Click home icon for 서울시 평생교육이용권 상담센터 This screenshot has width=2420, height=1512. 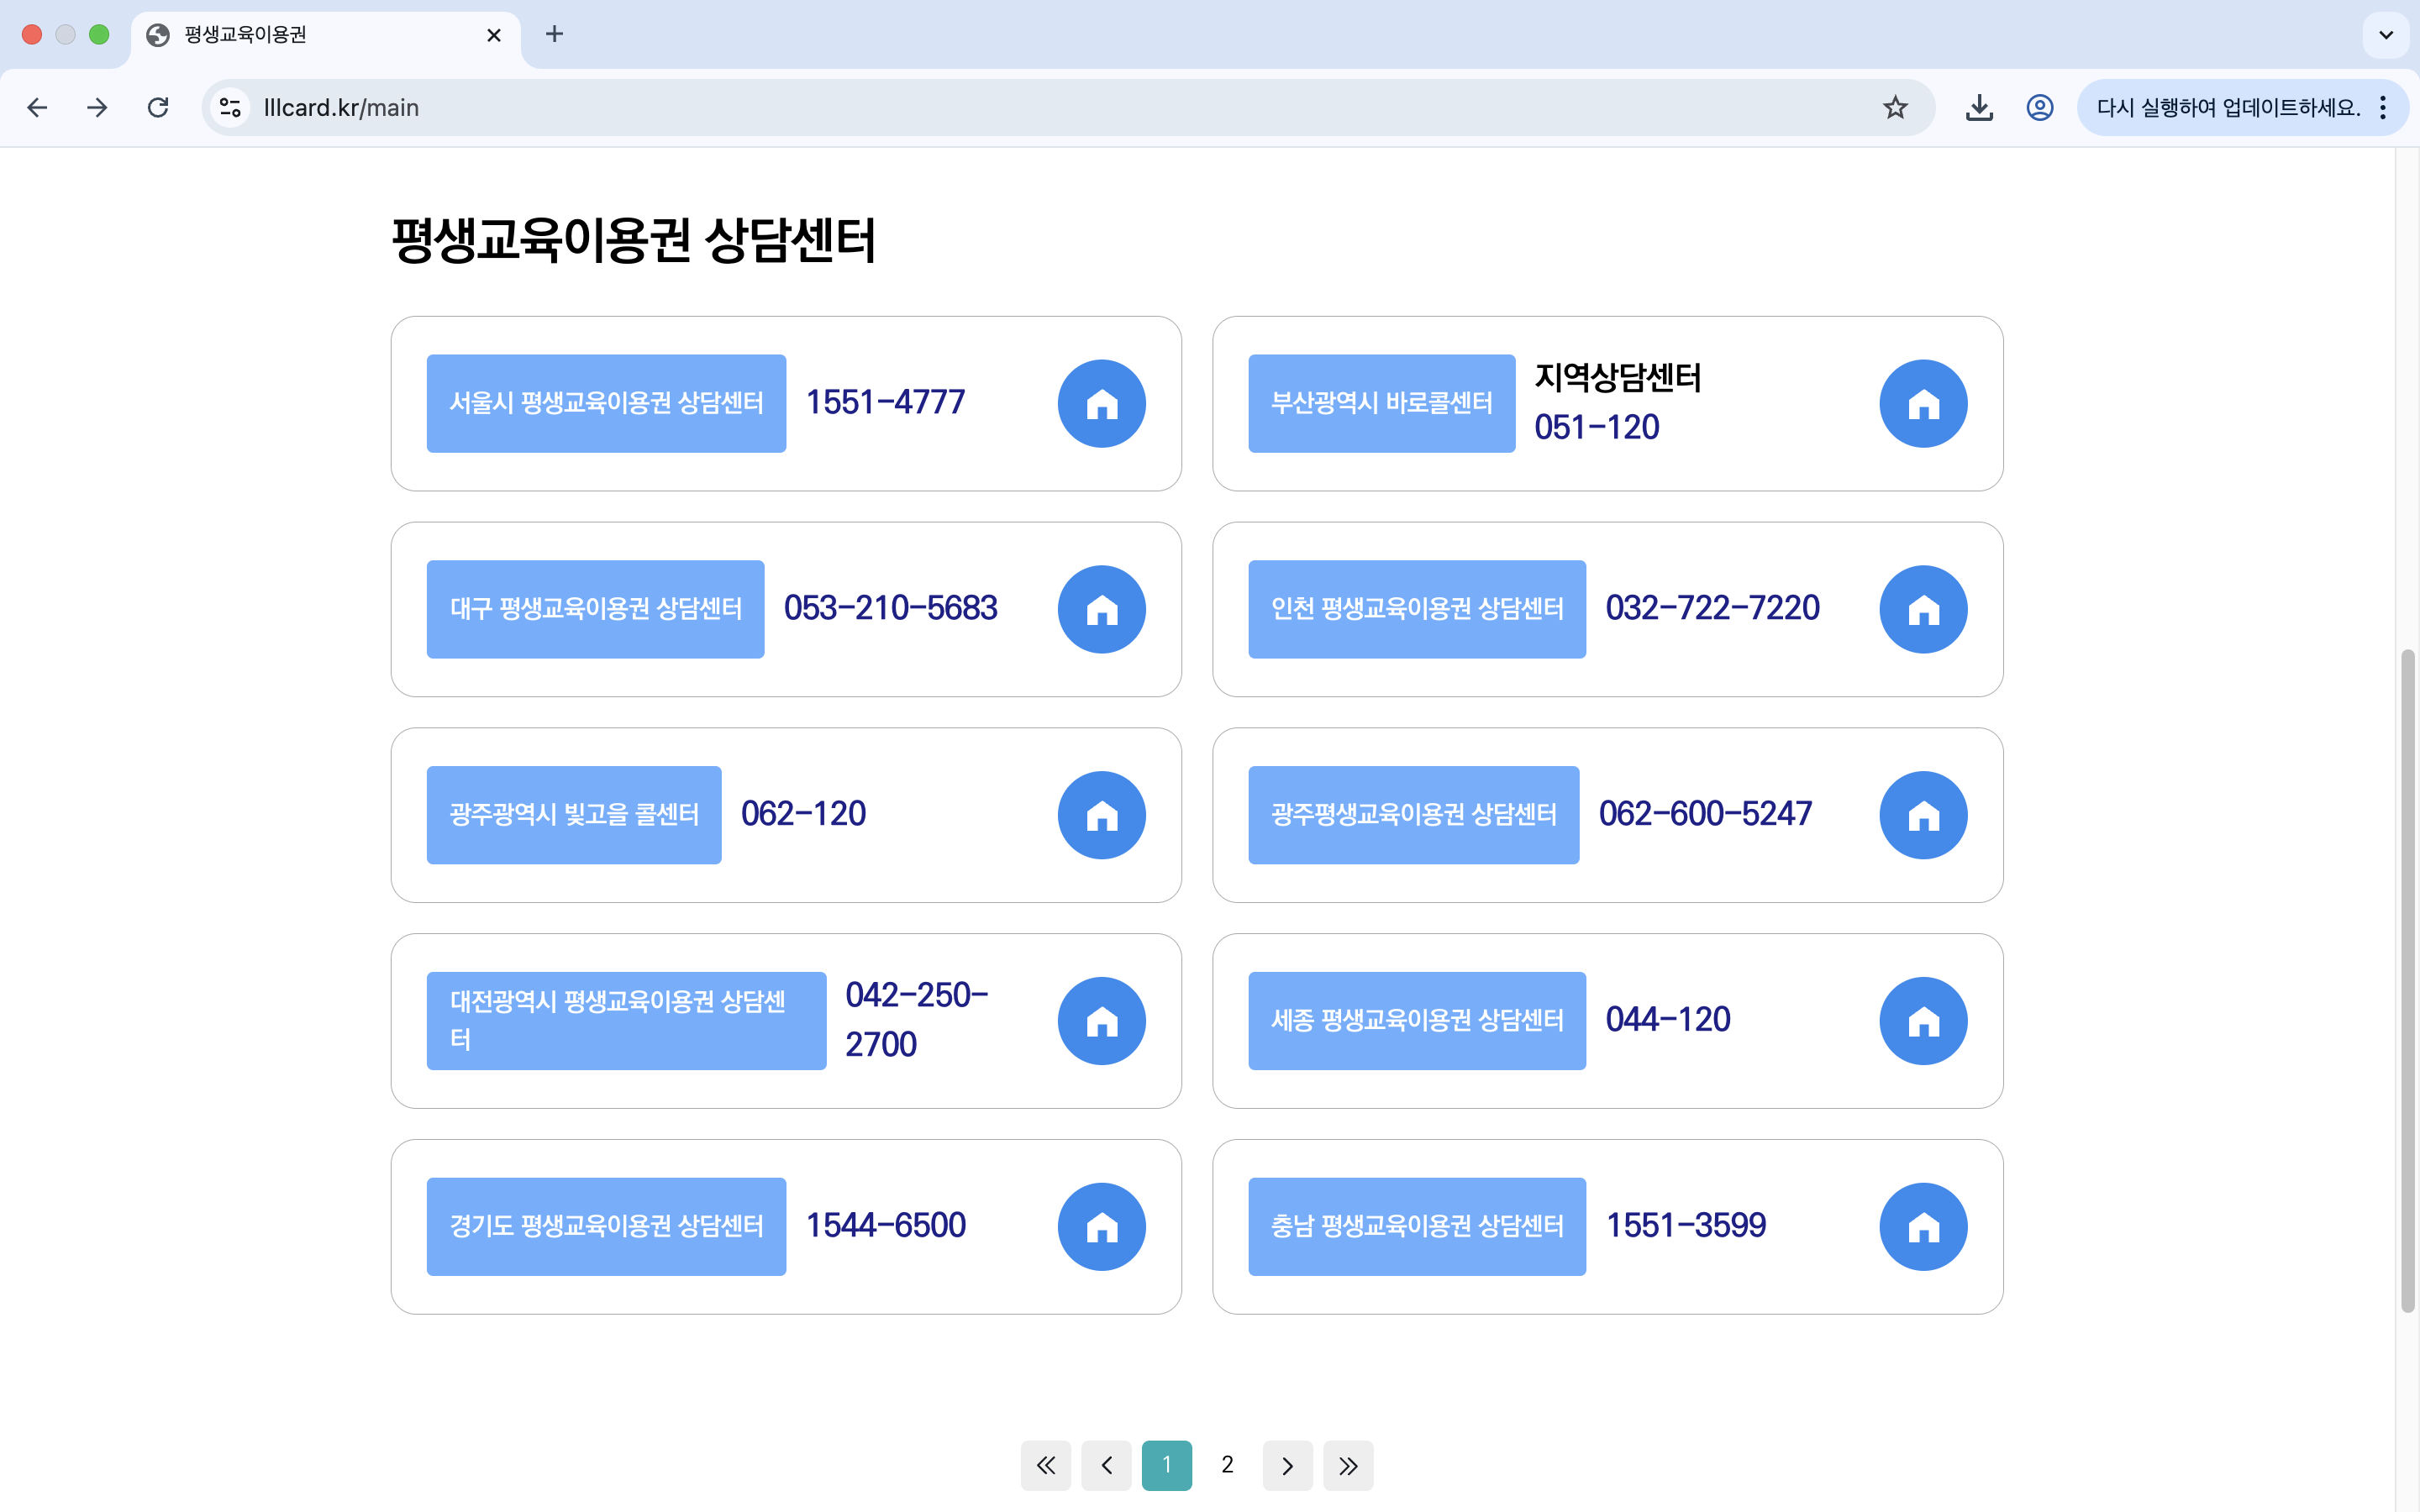[x=1101, y=404]
